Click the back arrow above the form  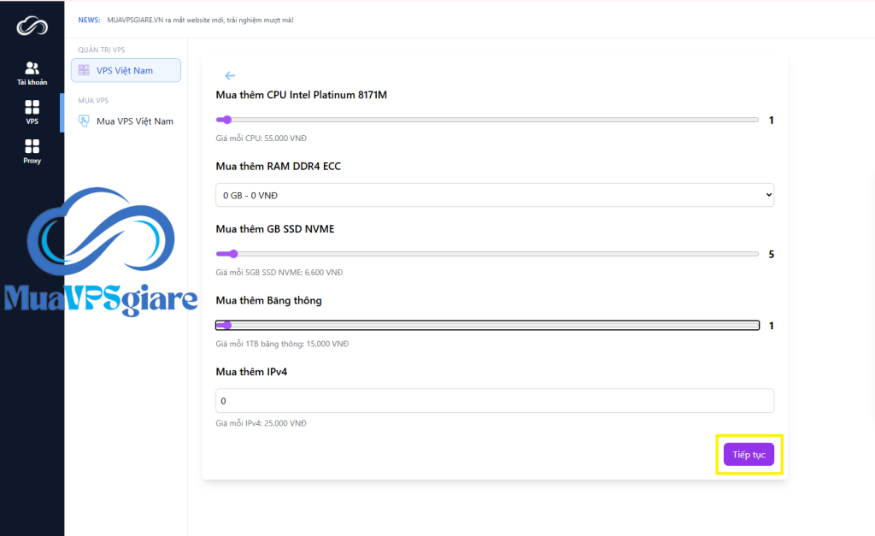click(230, 75)
